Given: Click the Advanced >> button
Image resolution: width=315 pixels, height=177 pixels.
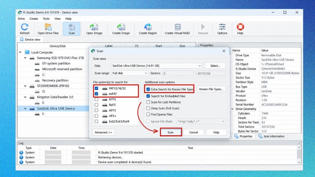Looking at the screenshot, I should coord(103,132).
